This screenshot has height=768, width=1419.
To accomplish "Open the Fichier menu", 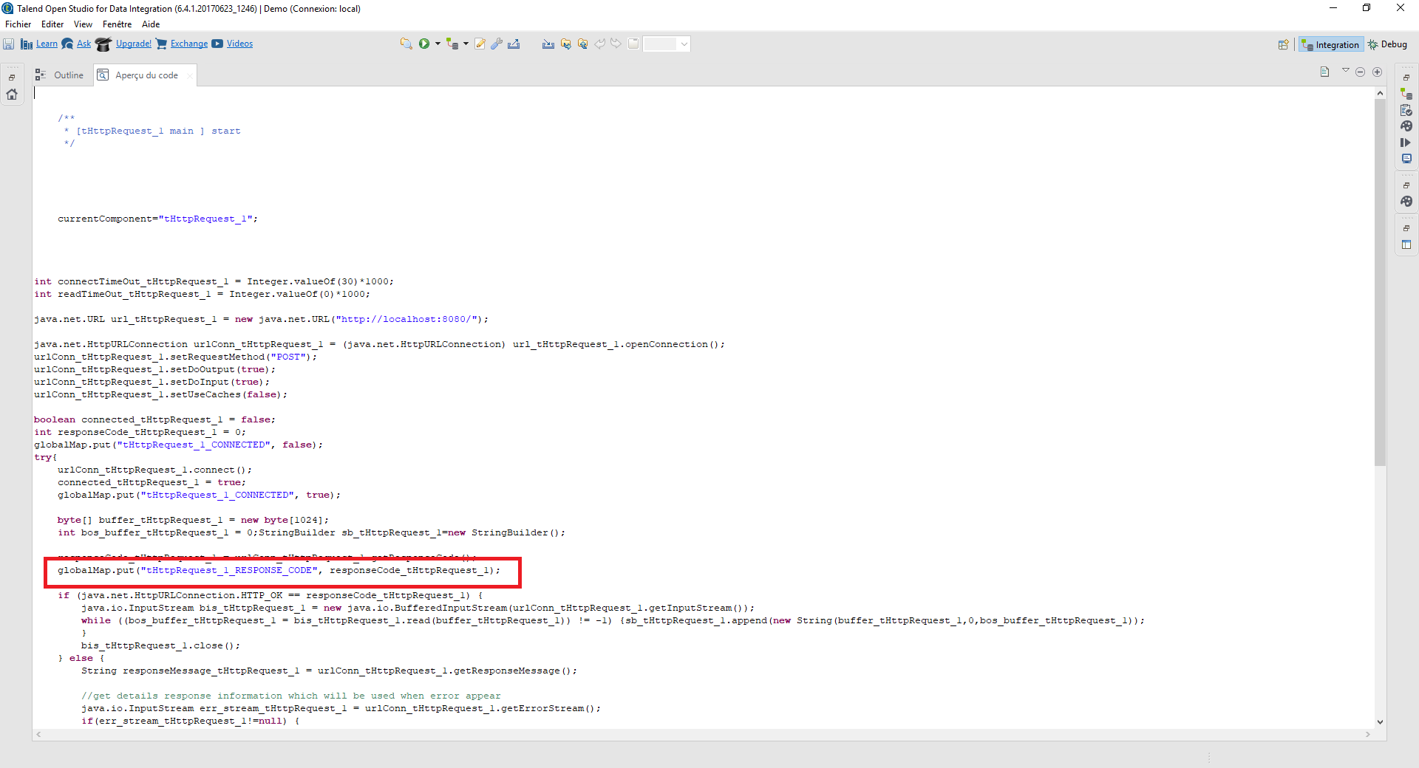I will point(18,24).
